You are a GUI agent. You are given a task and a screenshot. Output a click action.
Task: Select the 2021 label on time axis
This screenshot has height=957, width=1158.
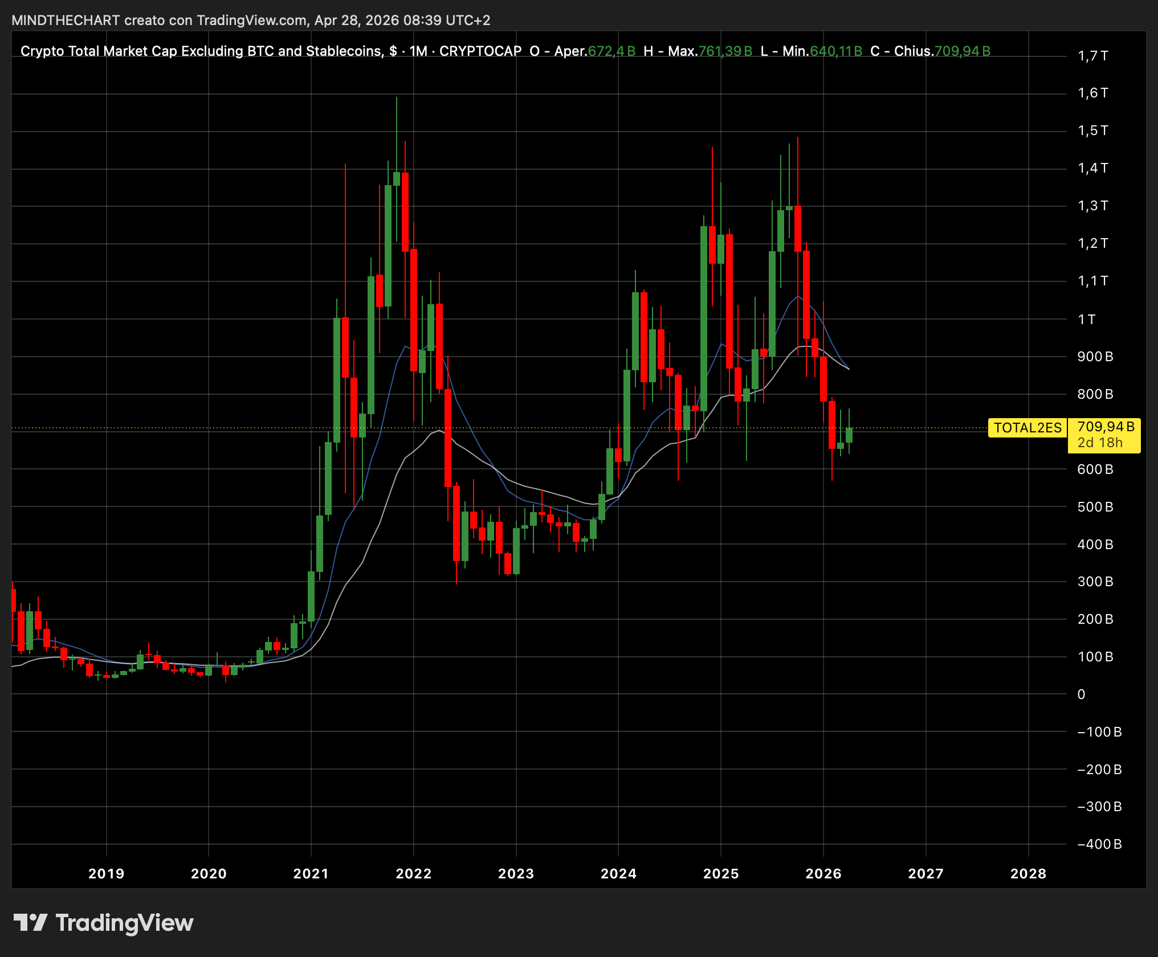tap(311, 873)
